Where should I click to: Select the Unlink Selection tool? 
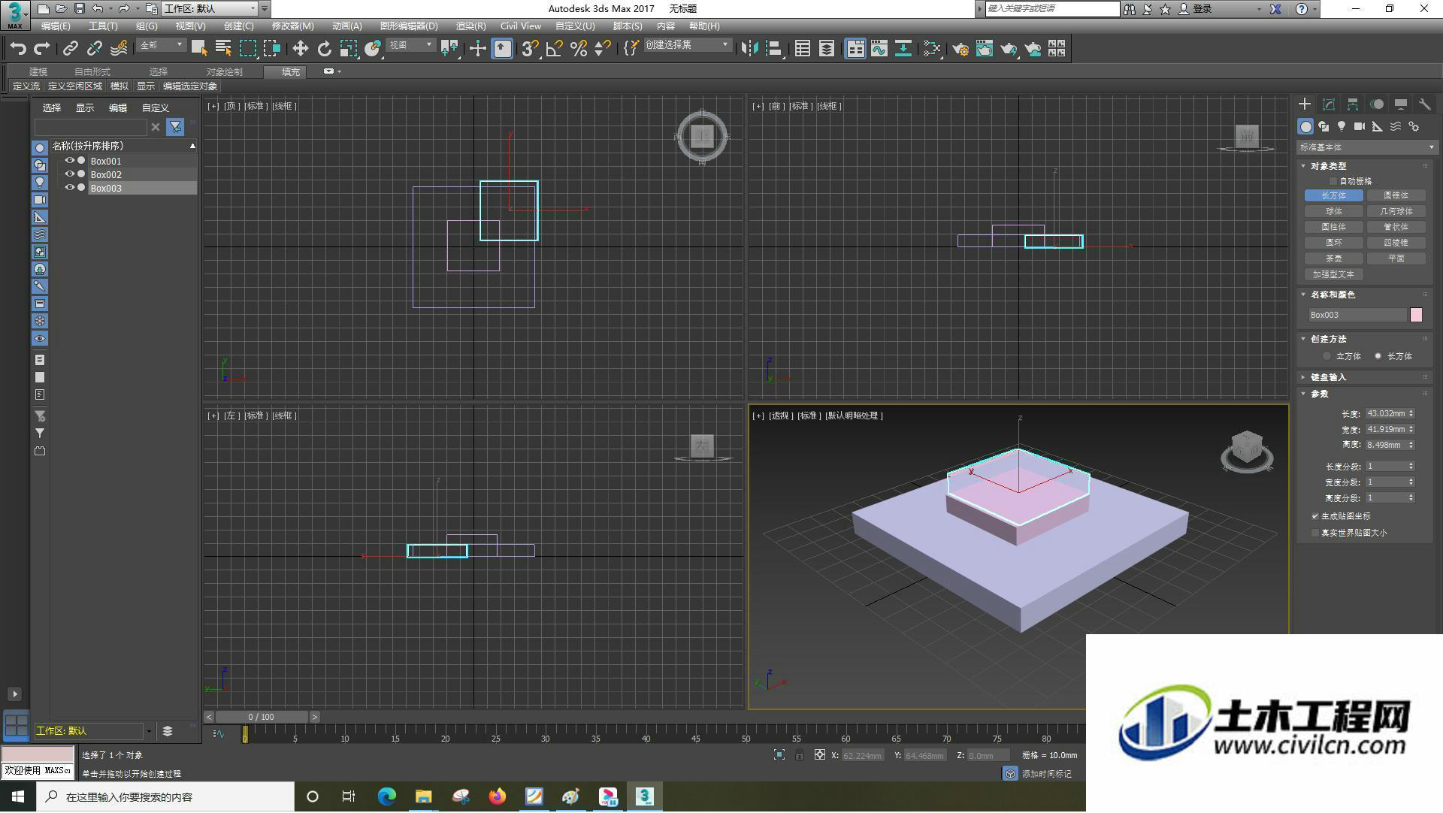(x=94, y=49)
